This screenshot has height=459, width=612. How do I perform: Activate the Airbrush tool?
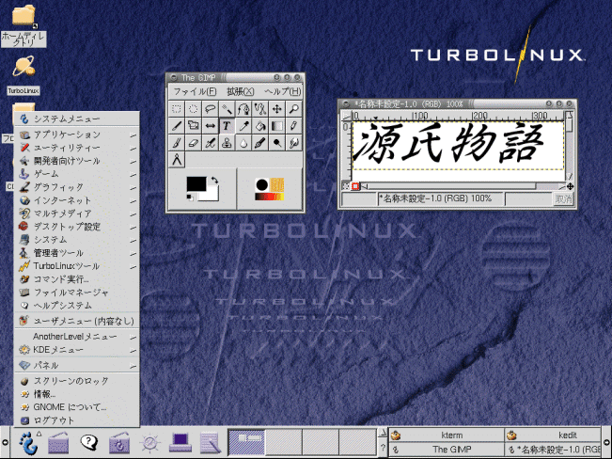(210, 143)
